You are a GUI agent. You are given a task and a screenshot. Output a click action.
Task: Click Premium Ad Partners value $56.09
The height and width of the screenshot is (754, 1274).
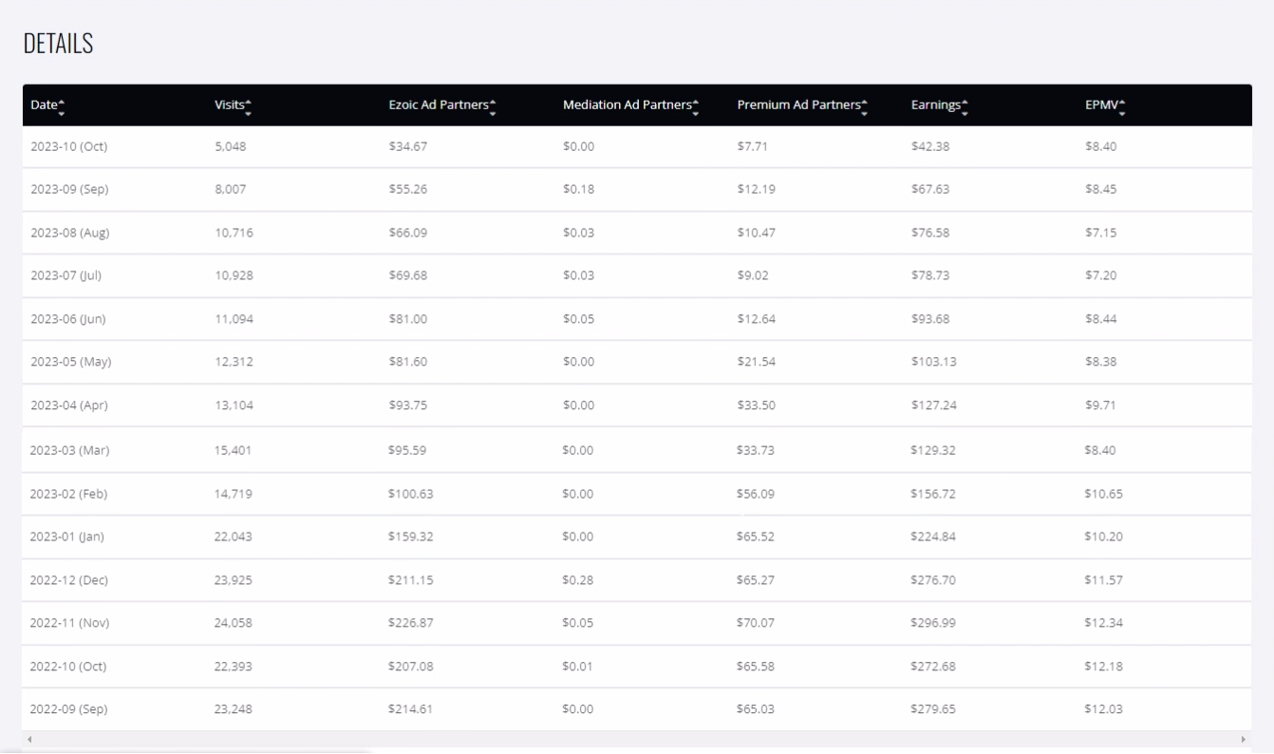point(757,494)
